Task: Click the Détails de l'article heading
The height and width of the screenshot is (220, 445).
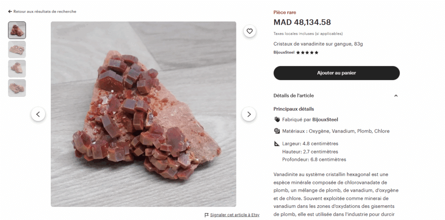Action: point(293,96)
